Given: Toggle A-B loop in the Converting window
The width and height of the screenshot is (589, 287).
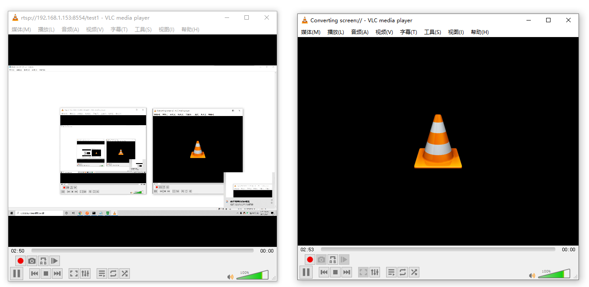Looking at the screenshot, I should 333,260.
